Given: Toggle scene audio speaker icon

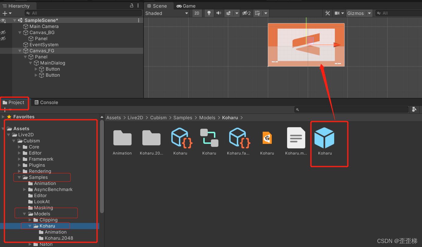Looking at the screenshot, I should 218,13.
